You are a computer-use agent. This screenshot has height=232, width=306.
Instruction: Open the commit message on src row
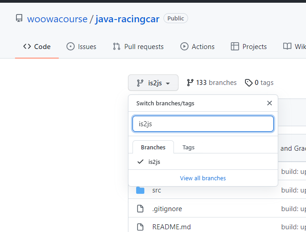click(x=294, y=190)
